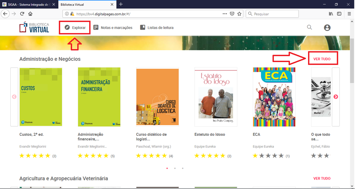Select the second carousel page dot
Image resolution: width=355 pixels, height=189 pixels.
[175, 168]
